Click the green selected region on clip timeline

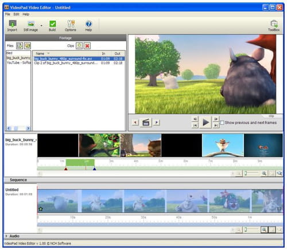pos(80,162)
